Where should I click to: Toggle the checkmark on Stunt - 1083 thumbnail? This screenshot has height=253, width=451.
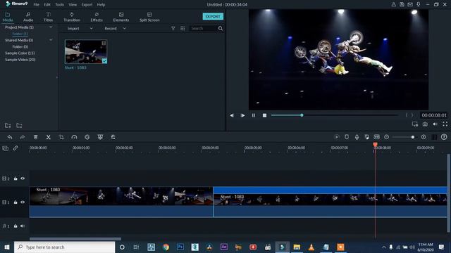[x=104, y=61]
